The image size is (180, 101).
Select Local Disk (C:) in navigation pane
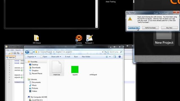[x=36, y=100]
